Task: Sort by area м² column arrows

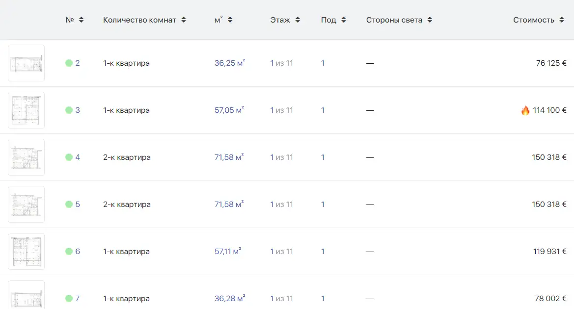Action: point(230,20)
